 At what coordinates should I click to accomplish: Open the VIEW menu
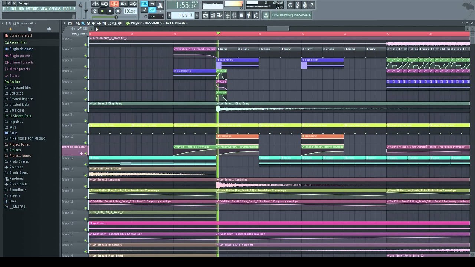pyautogui.click(x=44, y=9)
